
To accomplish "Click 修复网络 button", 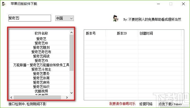I will pyautogui.click(x=146, y=104).
